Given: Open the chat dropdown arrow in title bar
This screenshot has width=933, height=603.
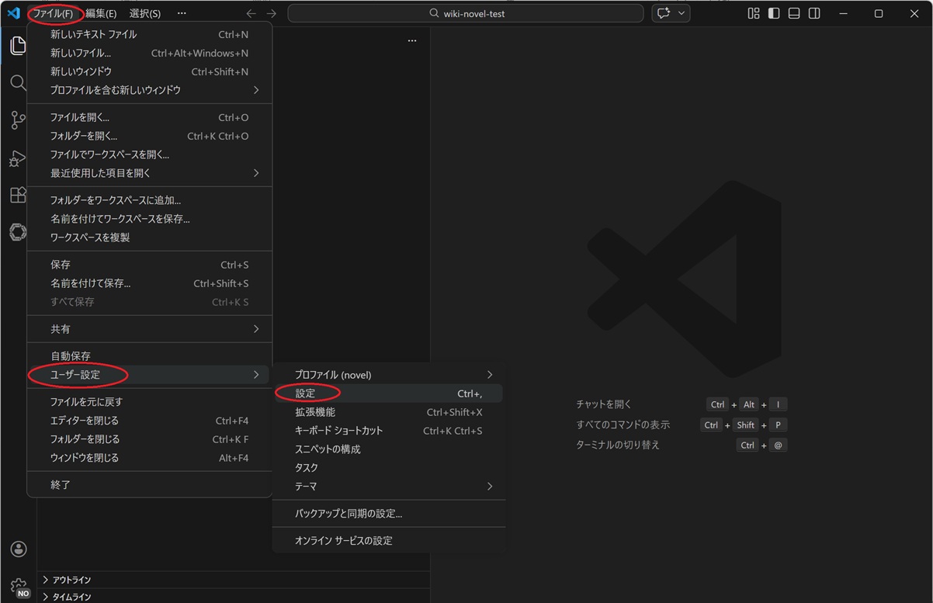Looking at the screenshot, I should pos(682,13).
